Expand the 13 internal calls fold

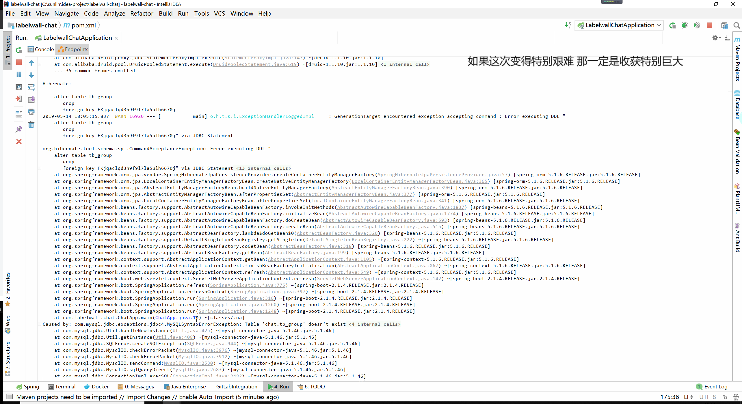click(x=263, y=168)
